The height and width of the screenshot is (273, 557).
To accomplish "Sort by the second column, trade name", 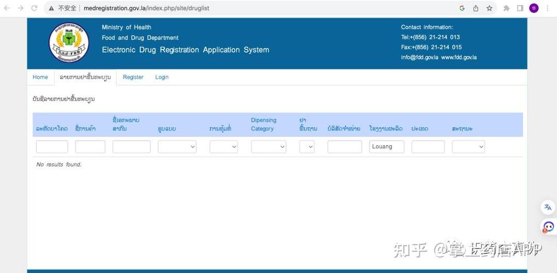I will tap(86, 128).
